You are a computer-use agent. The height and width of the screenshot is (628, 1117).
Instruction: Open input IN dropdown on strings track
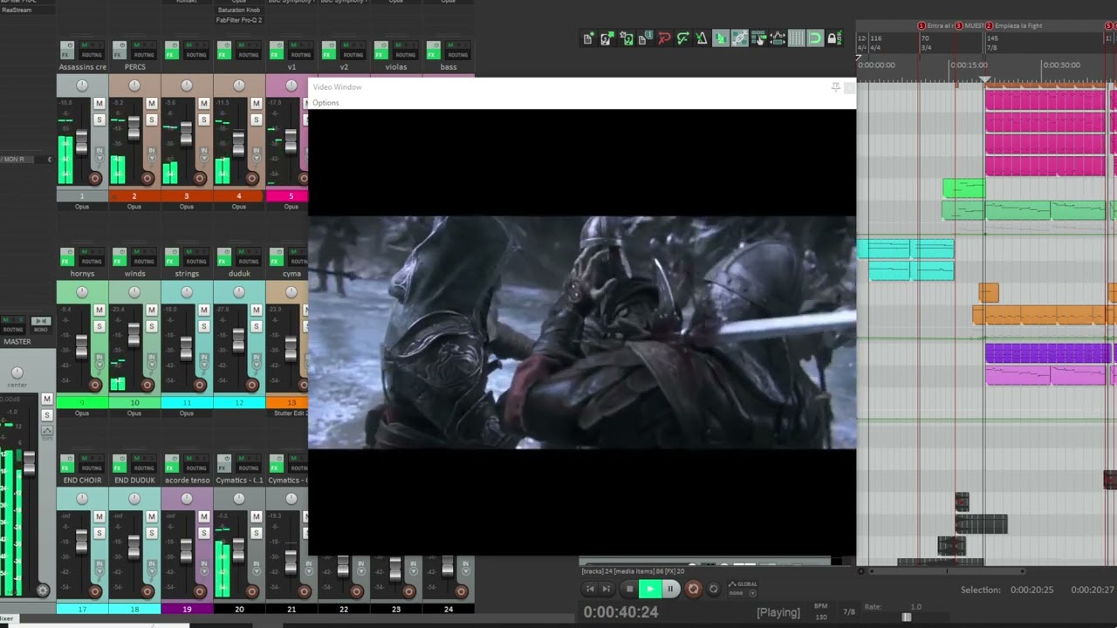[204, 361]
